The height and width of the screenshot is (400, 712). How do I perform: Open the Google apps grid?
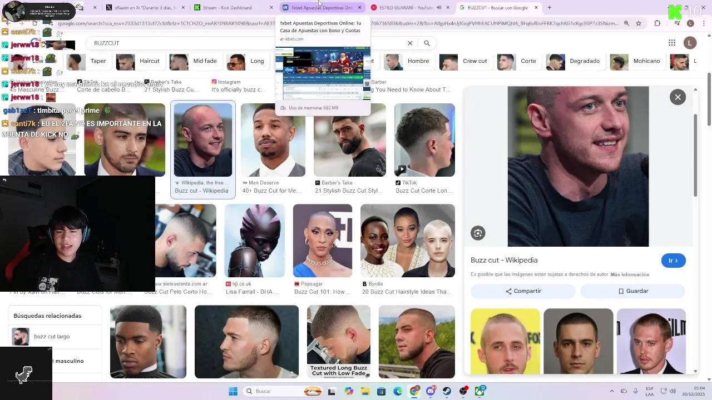(x=672, y=43)
